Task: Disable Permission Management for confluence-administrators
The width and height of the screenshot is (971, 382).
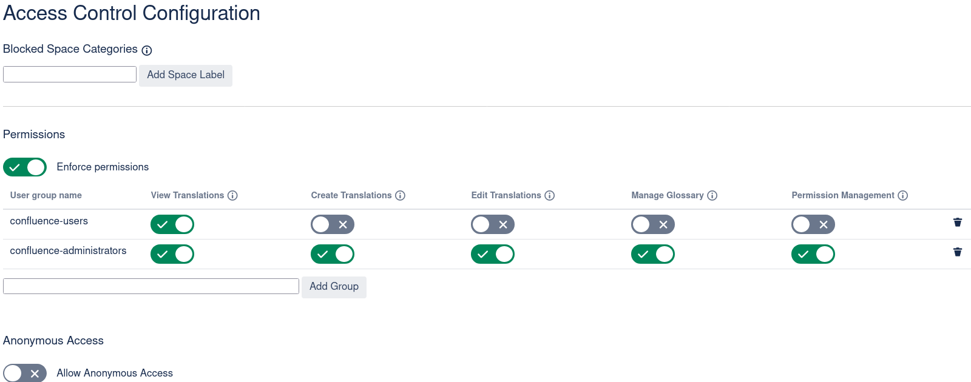Action: 813,254
